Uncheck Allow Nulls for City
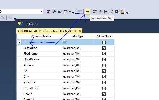This screenshot has width=159, height=100. (104, 77)
